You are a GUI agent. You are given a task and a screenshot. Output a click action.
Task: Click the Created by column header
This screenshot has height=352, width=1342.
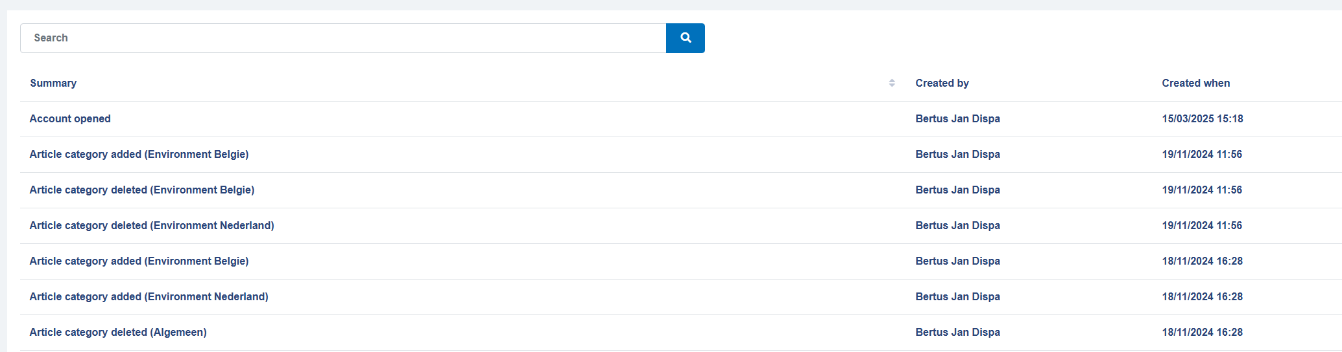coord(942,83)
